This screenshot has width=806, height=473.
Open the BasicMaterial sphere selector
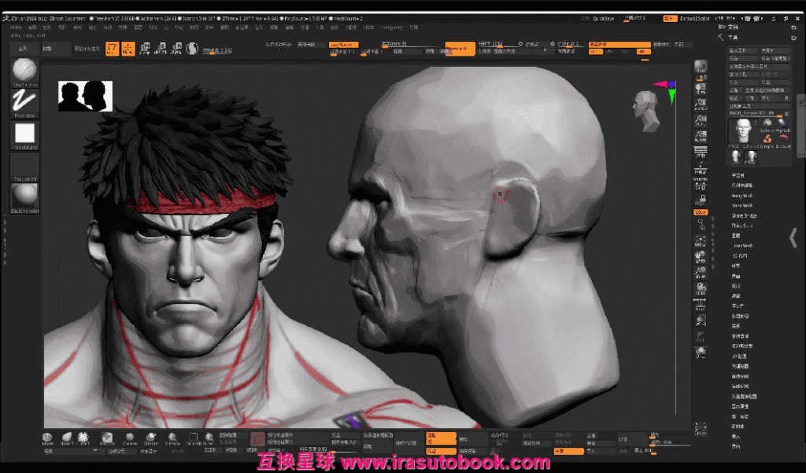coord(24,198)
